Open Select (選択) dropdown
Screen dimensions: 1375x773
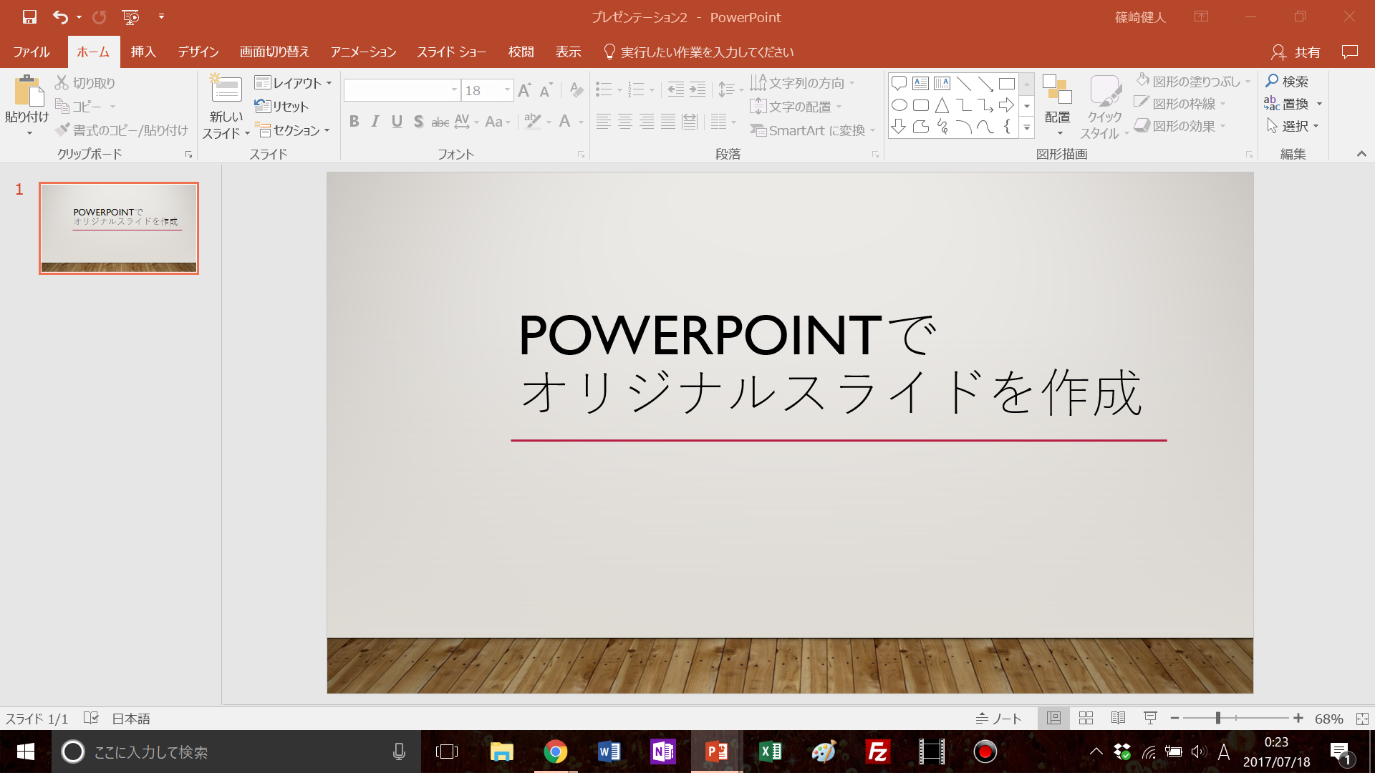1293,126
